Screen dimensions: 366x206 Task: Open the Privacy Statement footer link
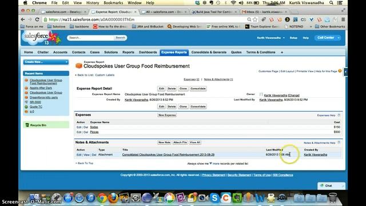pos(213,175)
